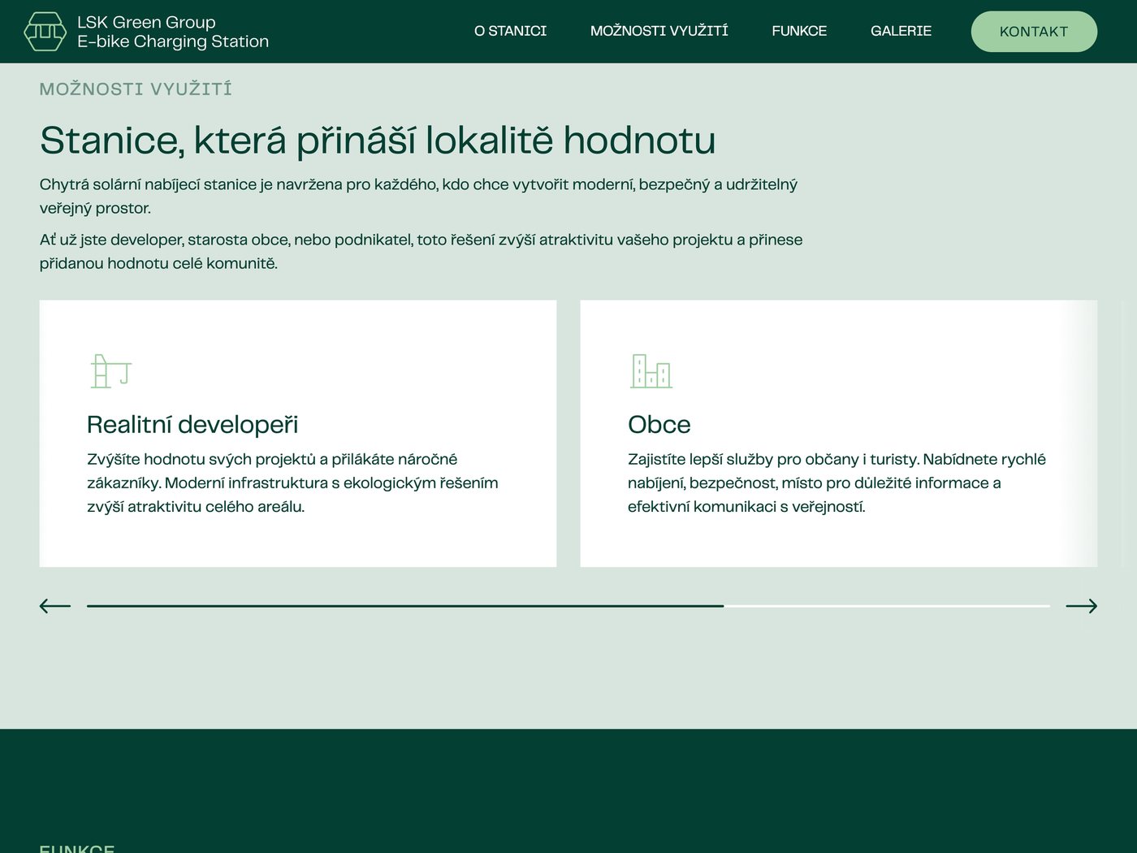Click the paragraph starting Chytrá solární nabíjecí stanice
The image size is (1137, 853).
pyautogui.click(x=418, y=196)
